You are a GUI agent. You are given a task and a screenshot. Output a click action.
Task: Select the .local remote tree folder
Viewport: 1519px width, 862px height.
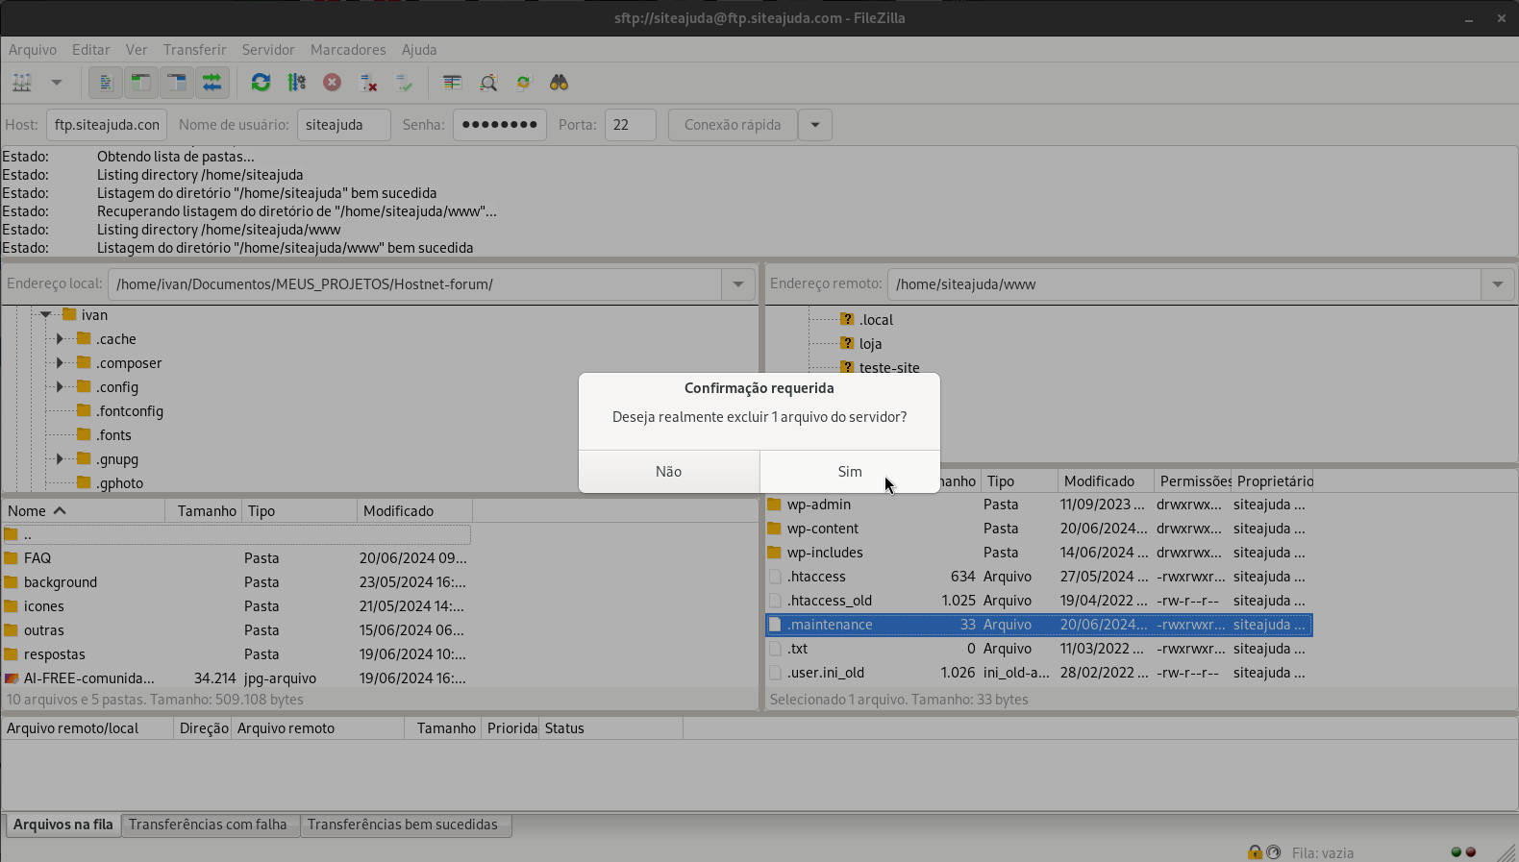pyautogui.click(x=876, y=319)
